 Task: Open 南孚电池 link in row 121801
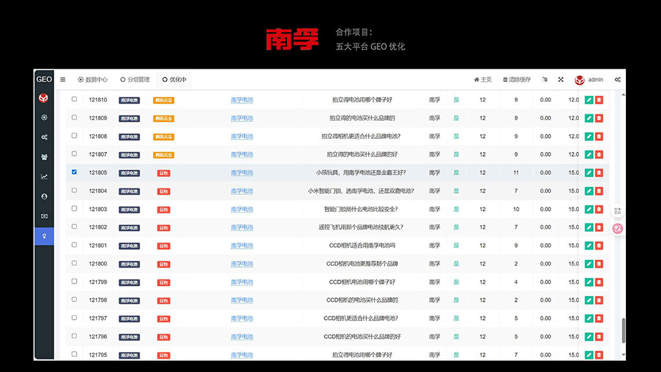pos(242,246)
